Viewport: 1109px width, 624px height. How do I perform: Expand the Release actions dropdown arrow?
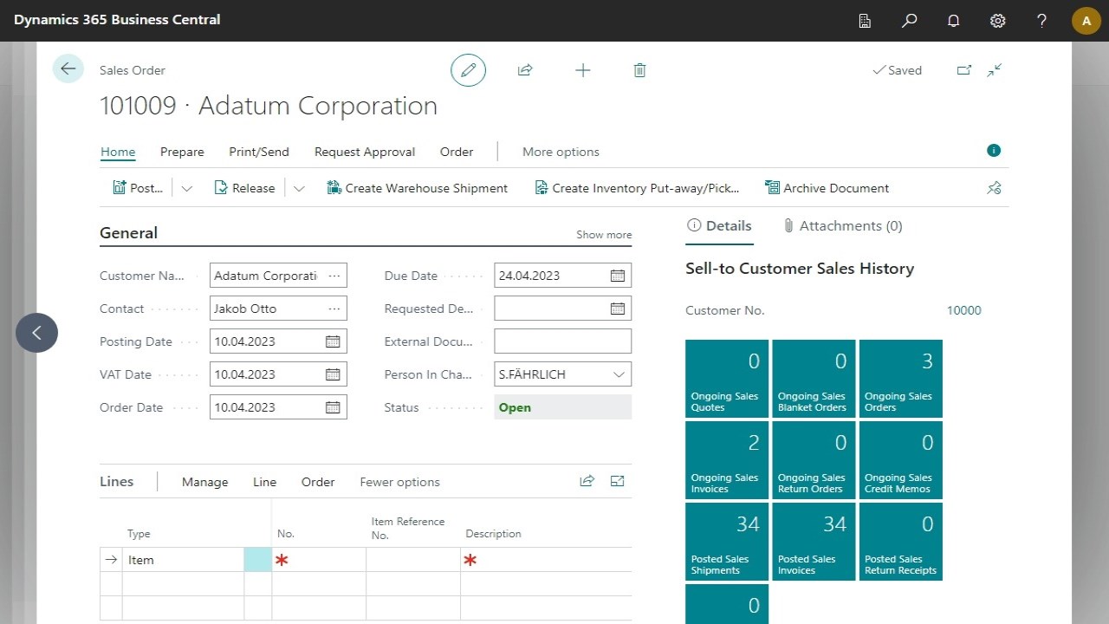[x=299, y=188]
